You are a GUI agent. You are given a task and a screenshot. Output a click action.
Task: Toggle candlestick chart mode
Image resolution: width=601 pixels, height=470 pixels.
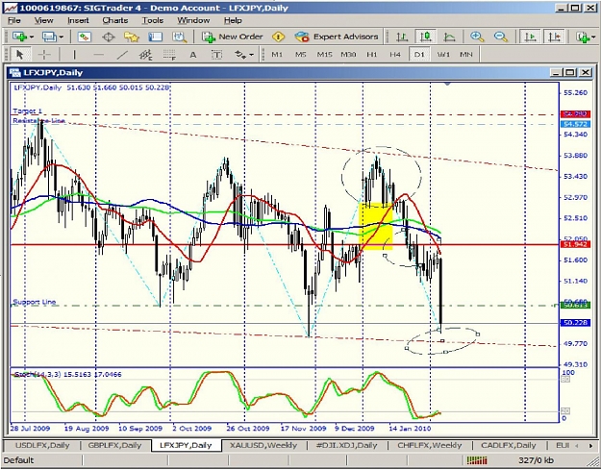coord(425,37)
